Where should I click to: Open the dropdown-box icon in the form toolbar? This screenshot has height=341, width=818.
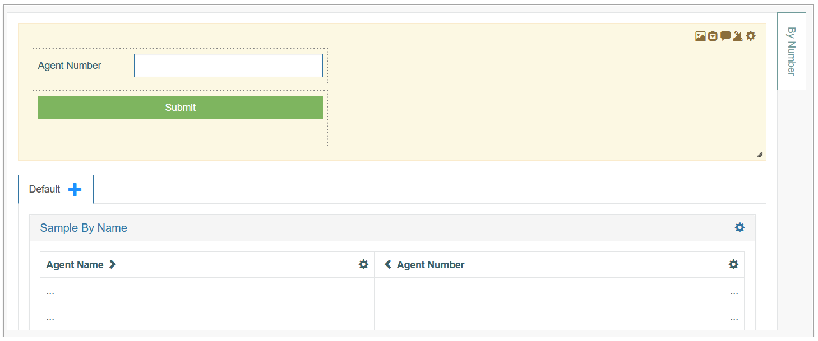coord(713,36)
